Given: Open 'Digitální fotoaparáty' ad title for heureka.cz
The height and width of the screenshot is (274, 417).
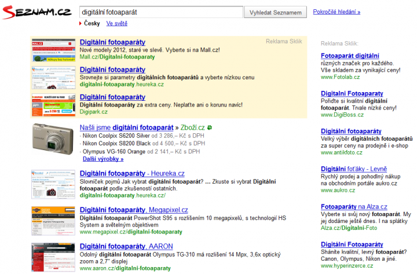Looking at the screenshot, I should point(112,70).
